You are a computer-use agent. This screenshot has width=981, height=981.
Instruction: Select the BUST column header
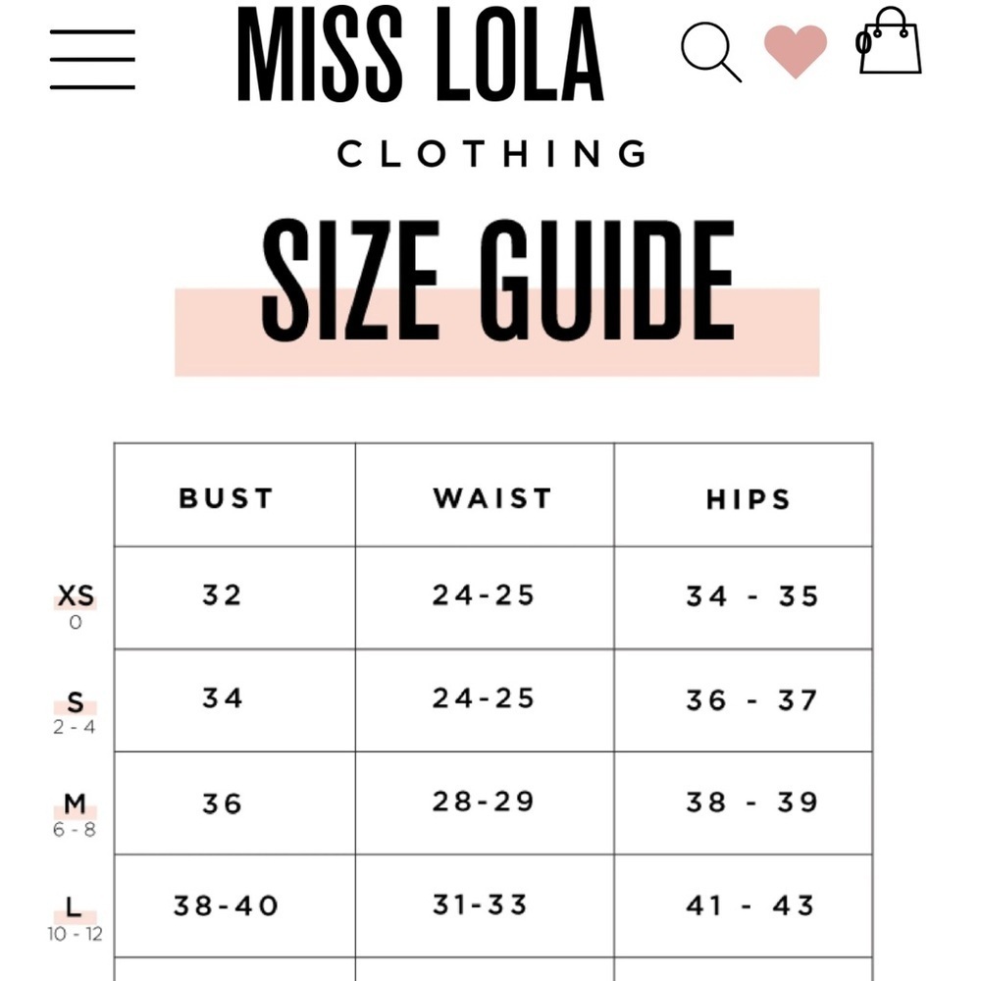pos(226,498)
